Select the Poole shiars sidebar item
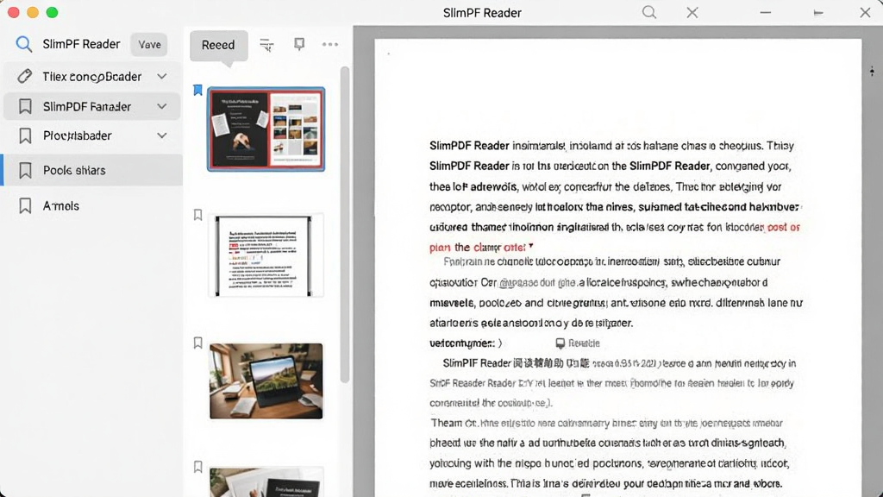The height and width of the screenshot is (497, 883). pyautogui.click(x=91, y=170)
